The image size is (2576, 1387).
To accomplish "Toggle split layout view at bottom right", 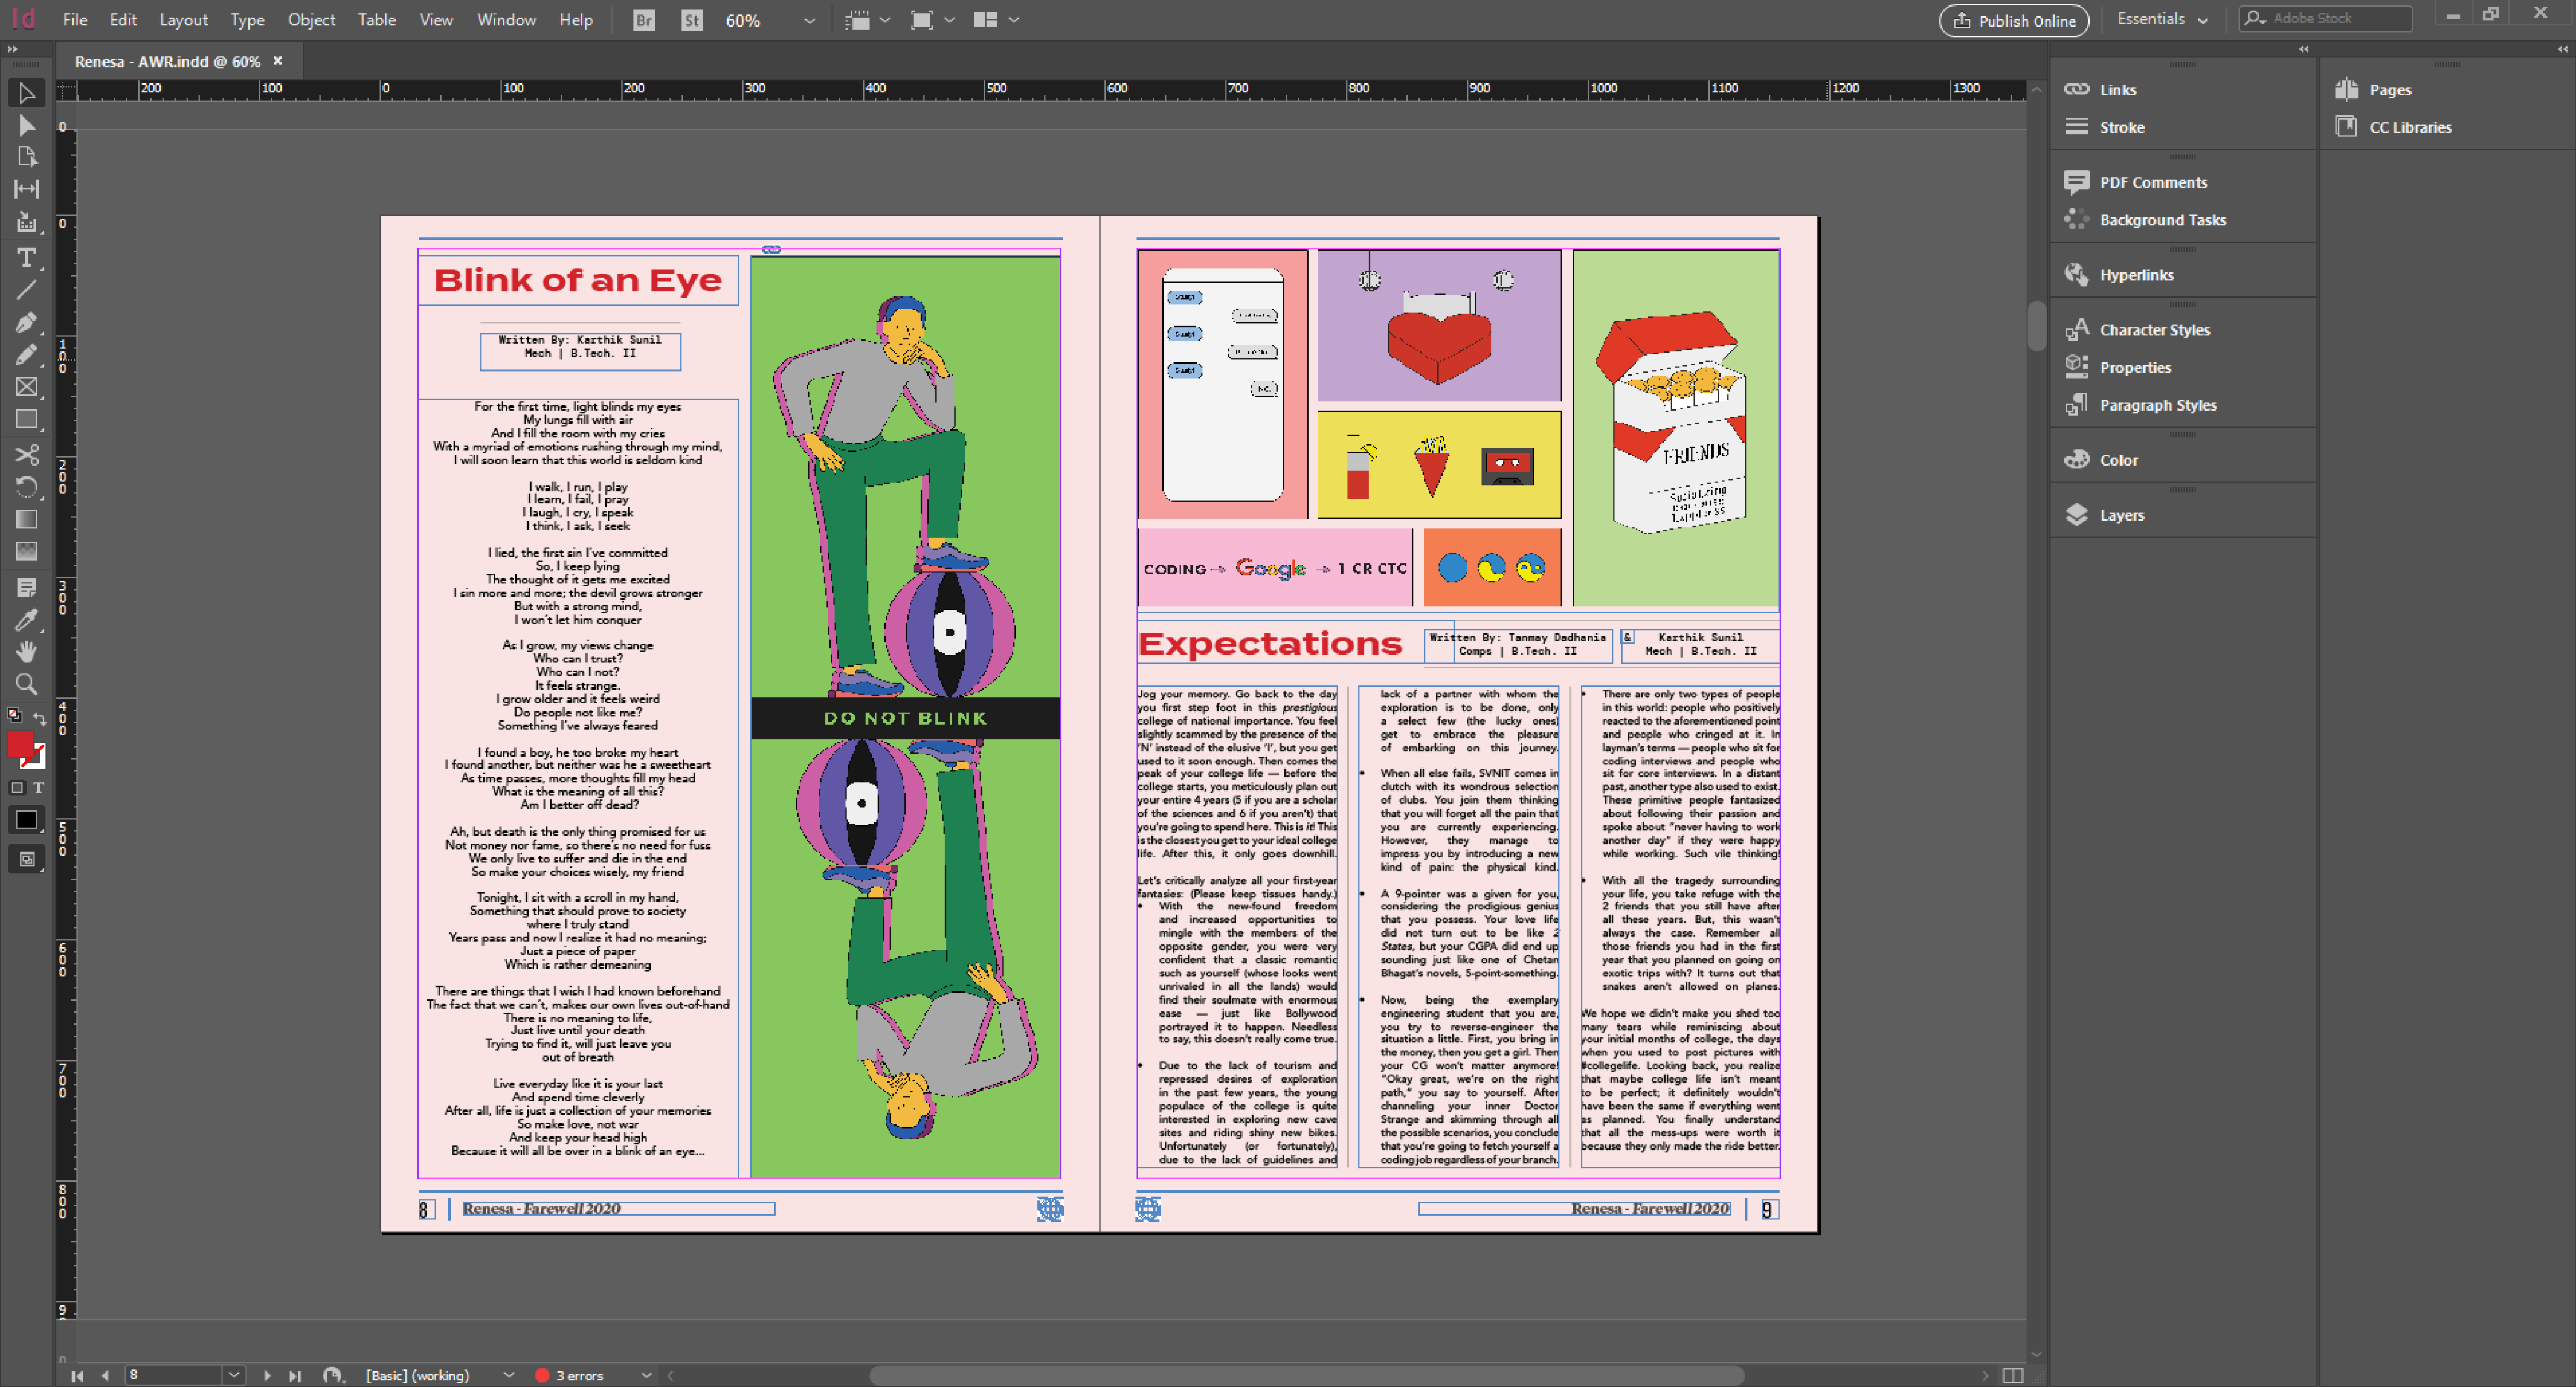I will click(x=2013, y=1375).
